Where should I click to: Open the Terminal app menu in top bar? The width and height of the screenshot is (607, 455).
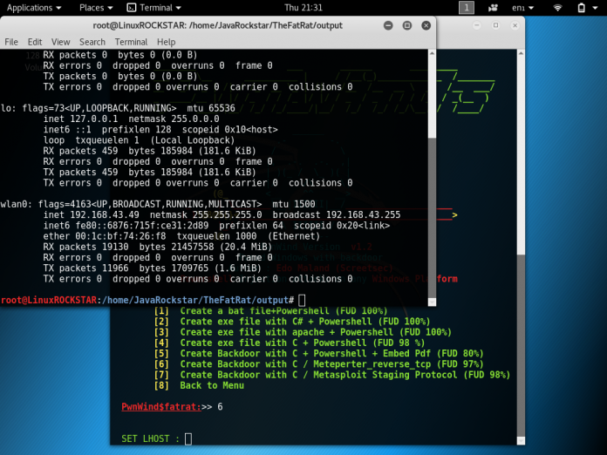click(x=154, y=8)
